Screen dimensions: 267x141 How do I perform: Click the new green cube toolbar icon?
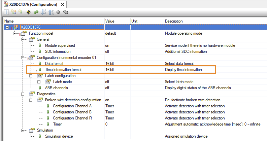click(x=21, y=12)
